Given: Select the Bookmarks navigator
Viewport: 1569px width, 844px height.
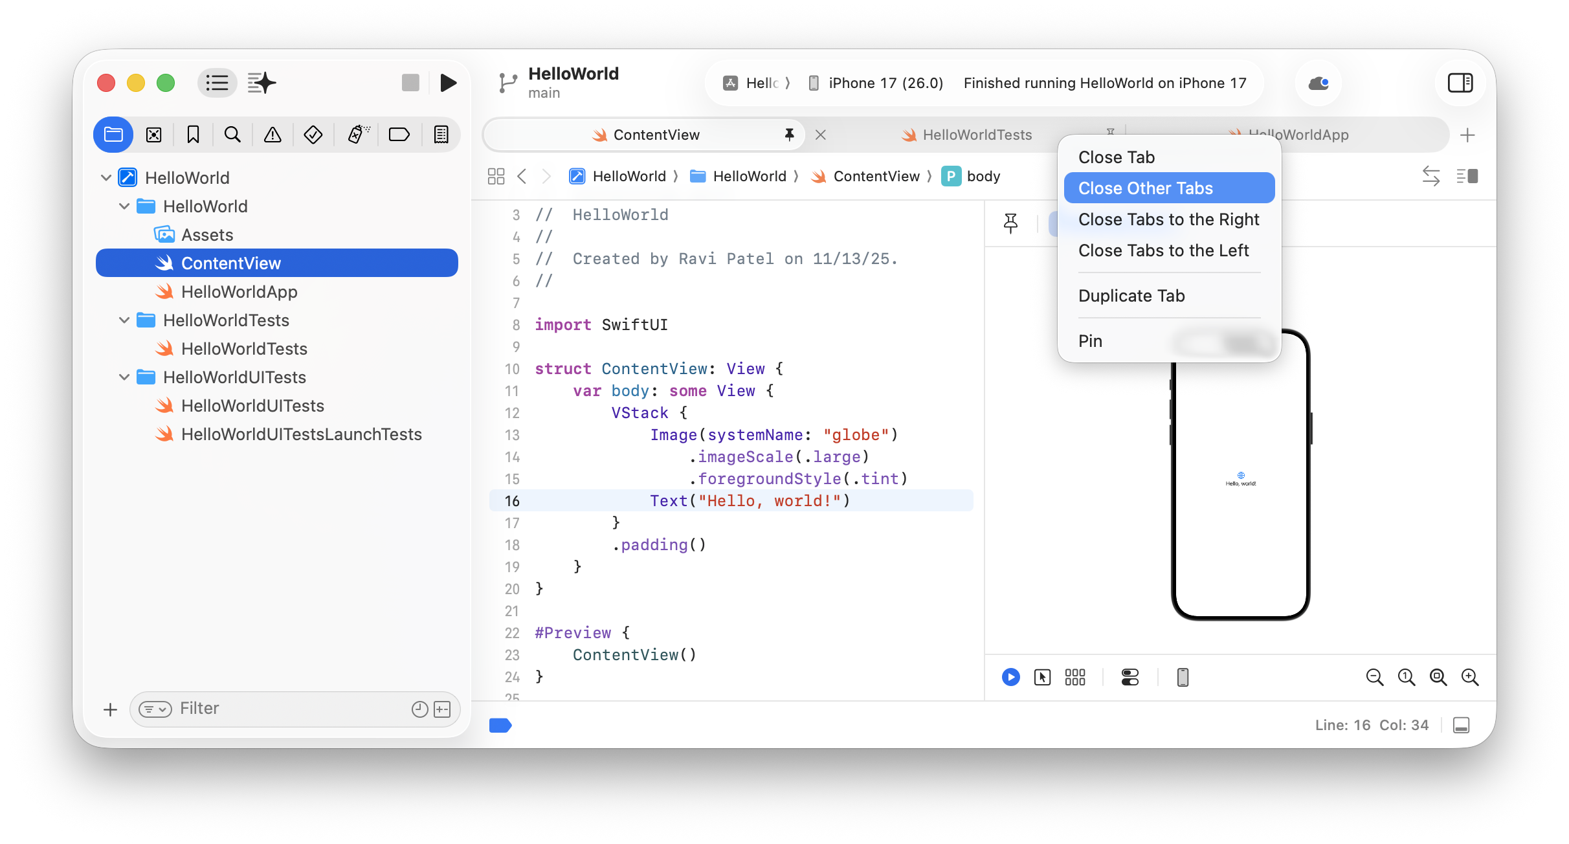Looking at the screenshot, I should 193,134.
